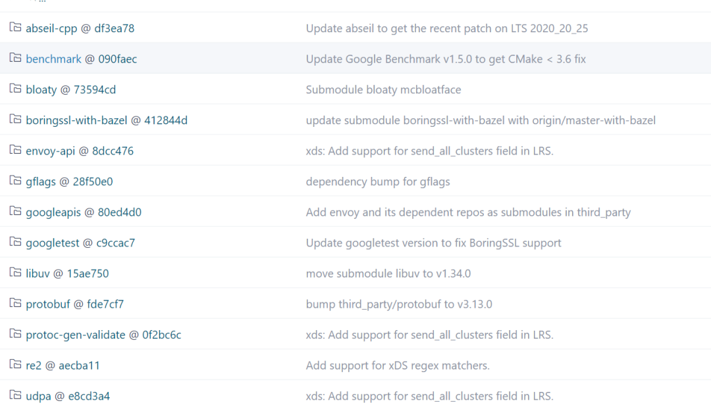Open the boringssl-with-bazel submodule
The height and width of the screenshot is (407, 711).
(106, 120)
